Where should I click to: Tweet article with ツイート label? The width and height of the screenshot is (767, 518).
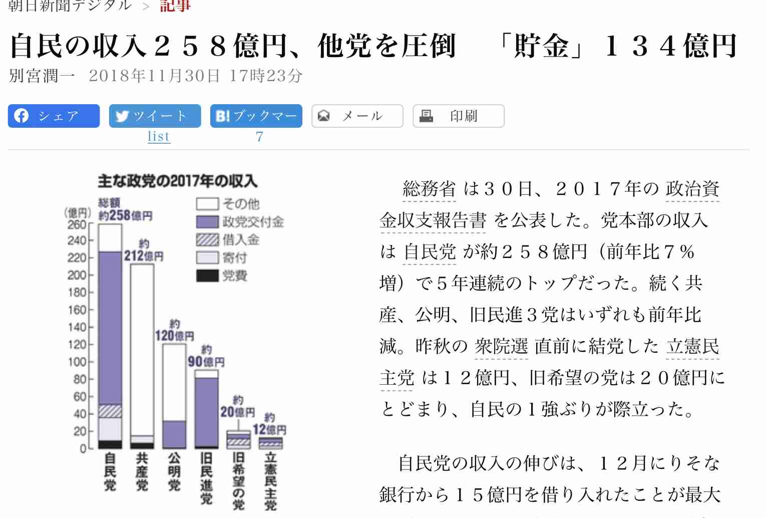tap(160, 116)
